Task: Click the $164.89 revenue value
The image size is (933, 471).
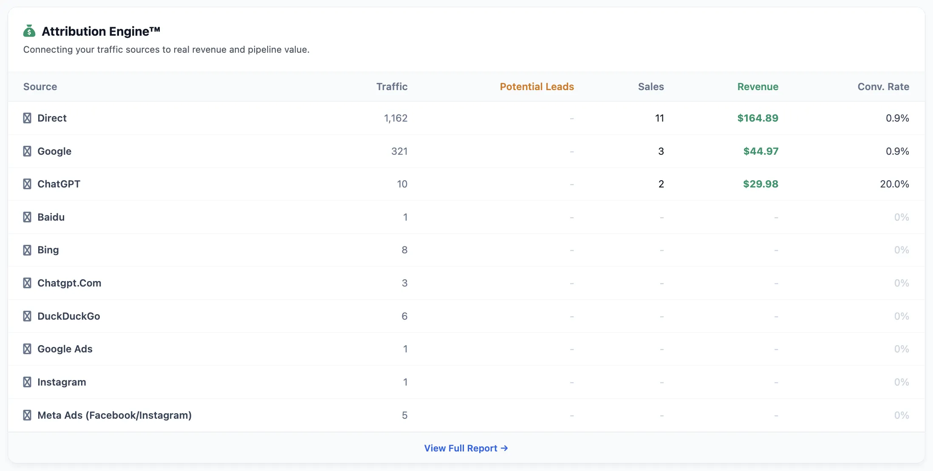Action: point(758,118)
